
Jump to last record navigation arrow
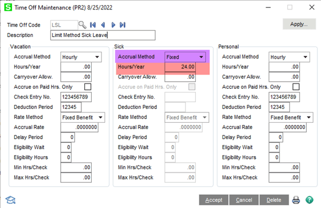(x=123, y=25)
